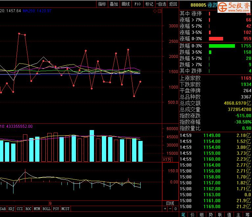The width and height of the screenshot is (252, 217).
Task: Click the MA250: 1420.97 label
Action: click(x=37, y=11)
